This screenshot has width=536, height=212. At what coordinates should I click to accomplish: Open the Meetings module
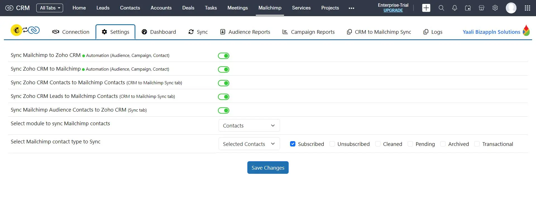point(238,8)
